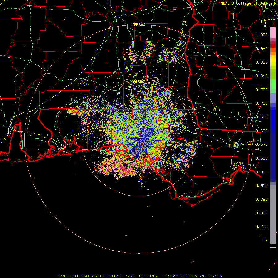This screenshot has height=278, width=278.
Task: Select the 0.520 legend value
Action: pyautogui.click(x=262, y=158)
